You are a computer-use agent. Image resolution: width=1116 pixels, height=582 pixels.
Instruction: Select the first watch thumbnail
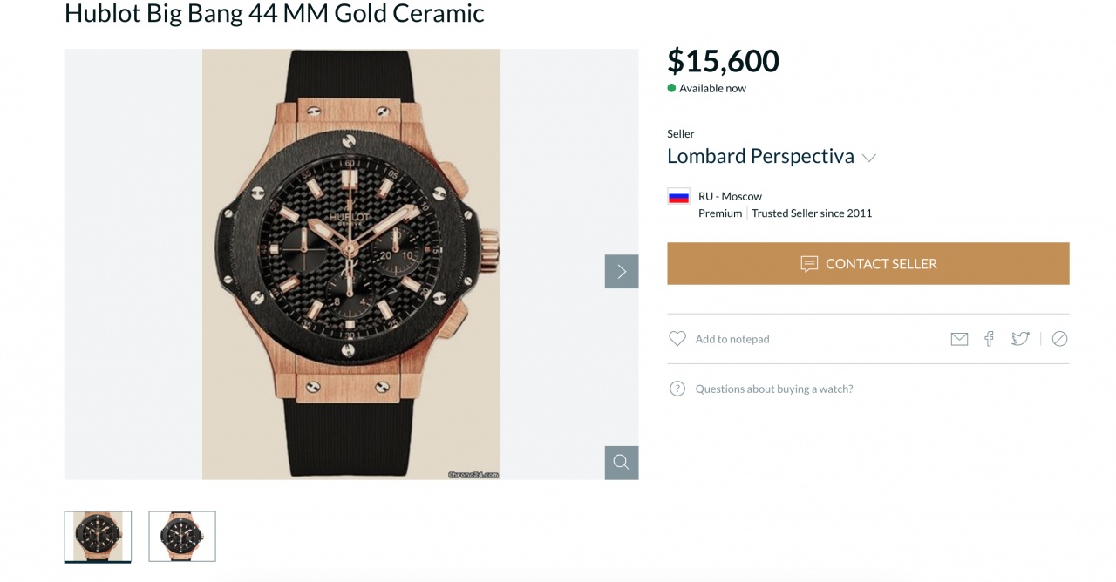[98, 536]
